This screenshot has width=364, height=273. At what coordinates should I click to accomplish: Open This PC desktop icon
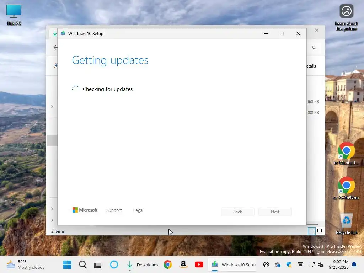[x=14, y=15]
